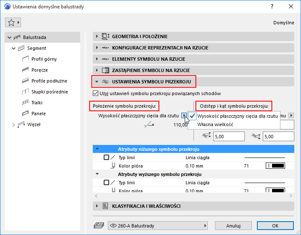Open the 260-A Balustrady layer dropdown
The height and width of the screenshot is (235, 301).
[x=158, y=226]
